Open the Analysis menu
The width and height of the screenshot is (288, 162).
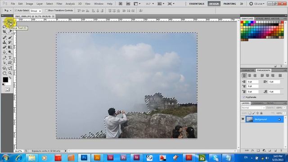tap(70, 4)
